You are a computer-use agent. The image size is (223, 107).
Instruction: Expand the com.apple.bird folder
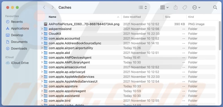click(x=42, y=101)
